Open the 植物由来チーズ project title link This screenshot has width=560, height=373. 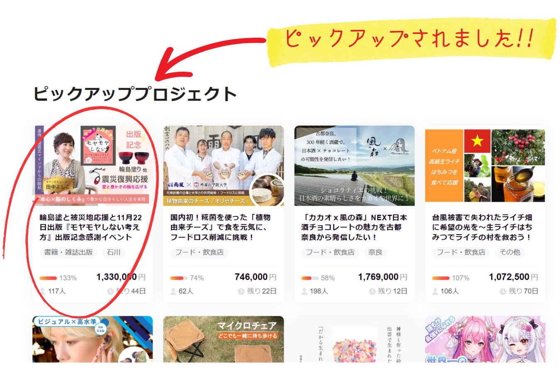(220, 227)
